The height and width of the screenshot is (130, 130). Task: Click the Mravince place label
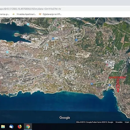pos(90,32)
